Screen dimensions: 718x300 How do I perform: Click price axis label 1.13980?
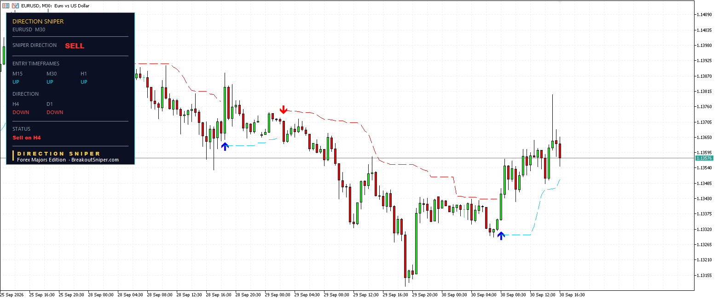tap(705, 45)
